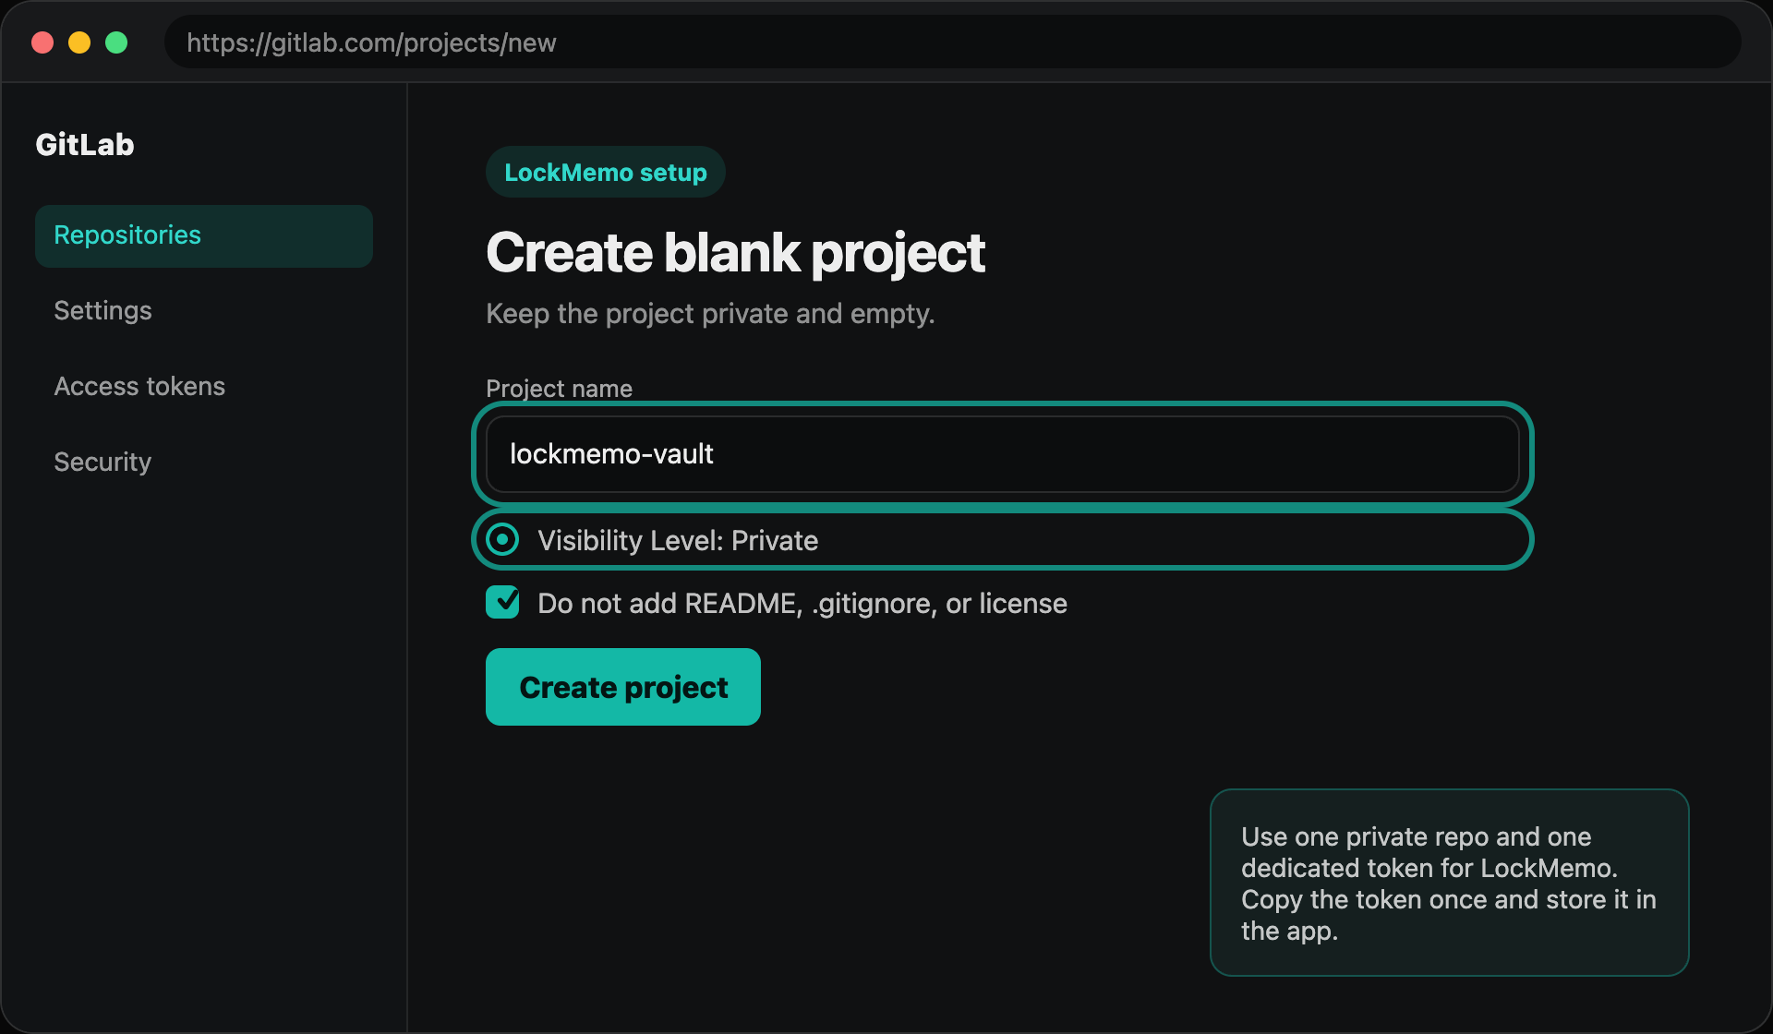Screen dimensions: 1773x1034
Task: Click the Project name input field
Action: tap(1002, 454)
